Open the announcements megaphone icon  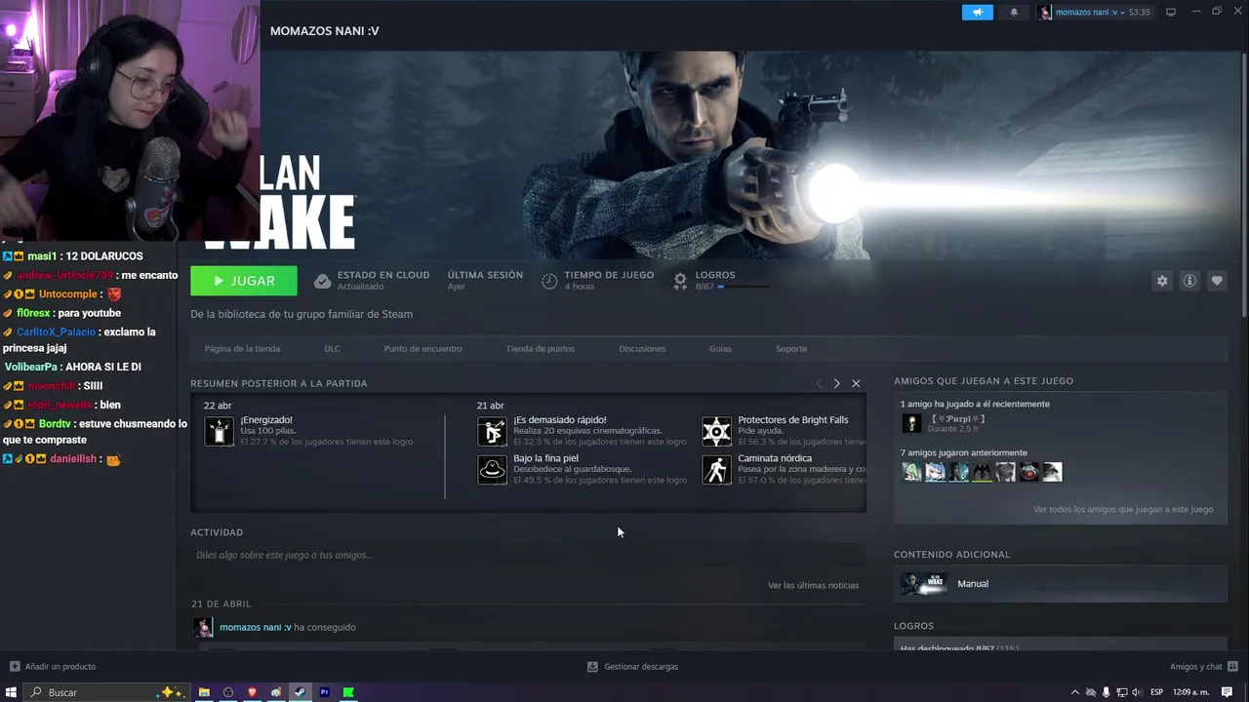click(977, 12)
